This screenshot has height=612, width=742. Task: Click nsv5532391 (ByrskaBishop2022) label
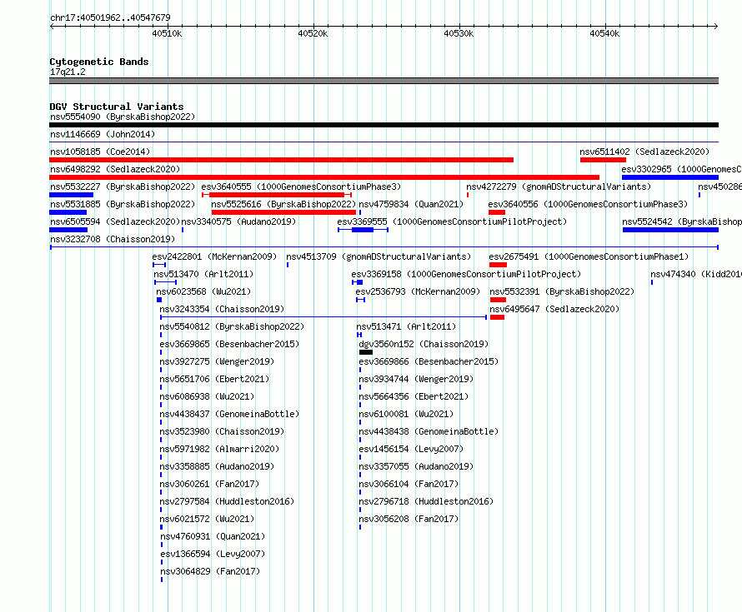point(562,291)
